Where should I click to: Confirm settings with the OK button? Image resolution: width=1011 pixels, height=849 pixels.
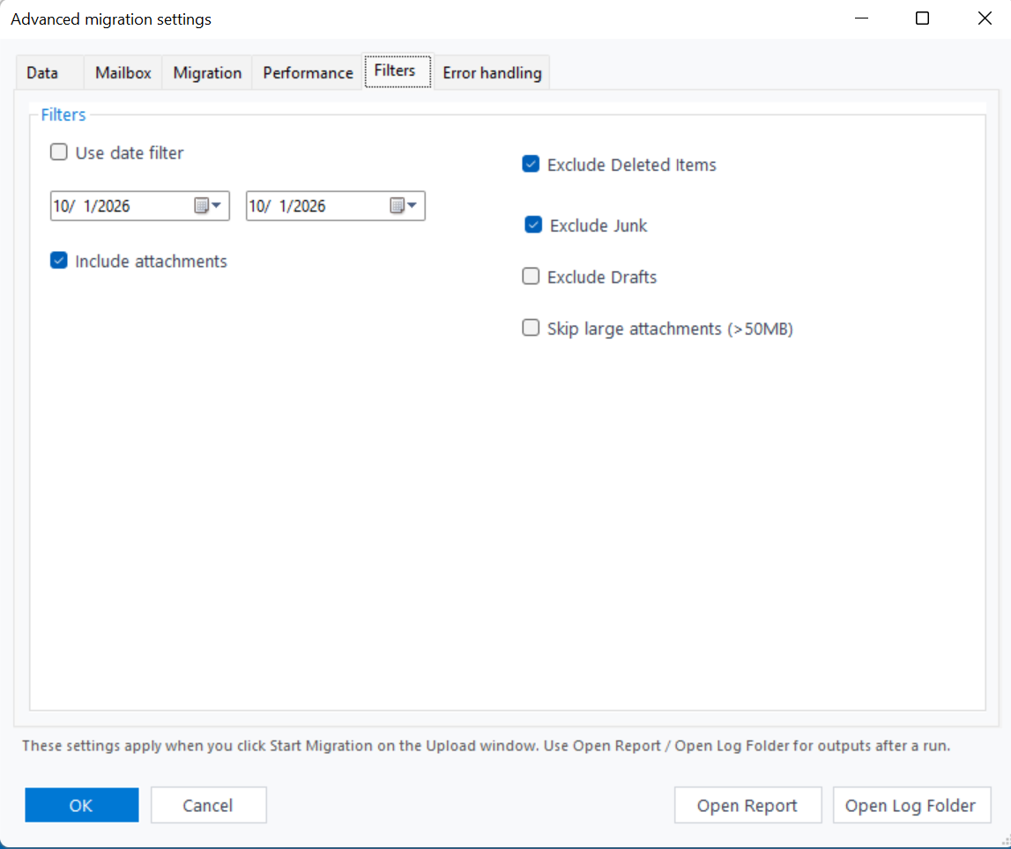[81, 805]
